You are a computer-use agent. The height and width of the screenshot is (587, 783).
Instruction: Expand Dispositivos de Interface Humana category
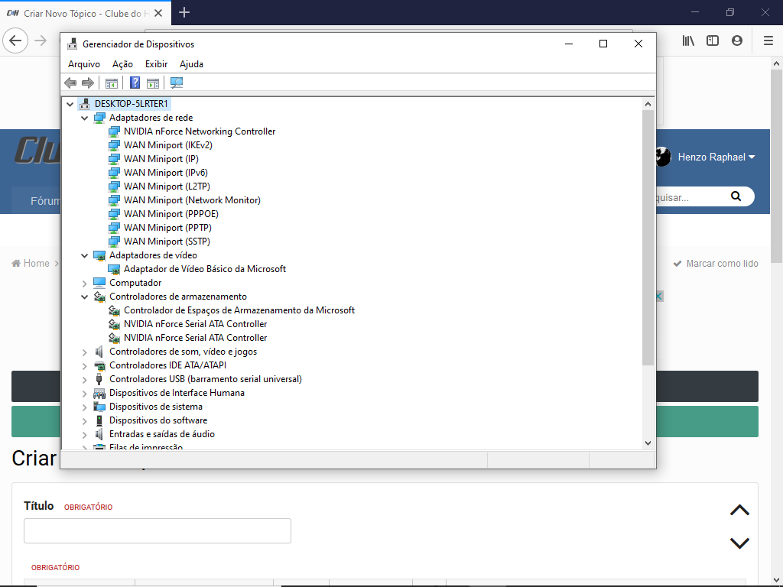click(x=84, y=394)
